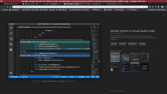Switch to the 'git — Rebase vs' tab
The width and height of the screenshot is (167, 94).
coord(52,4)
